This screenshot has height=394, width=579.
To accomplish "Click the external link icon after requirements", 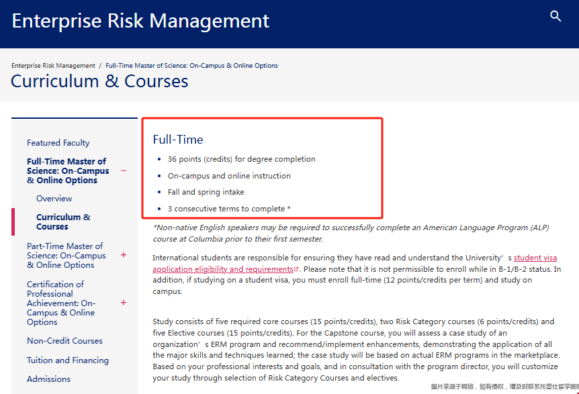I will [x=296, y=269].
